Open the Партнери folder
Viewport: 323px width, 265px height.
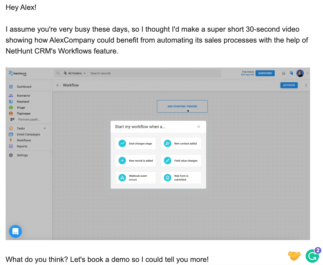coord(24,114)
